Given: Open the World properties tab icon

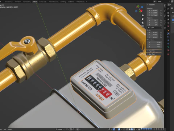Looking at the screenshot, I should click(x=168, y=26).
